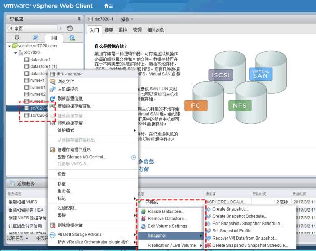Switch to VMs and templates icon tab
The image size is (316, 251).
[x=35, y=38]
